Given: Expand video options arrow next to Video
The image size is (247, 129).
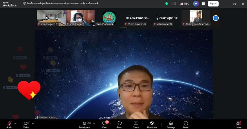Looking at the screenshot, I should tap(33, 123).
